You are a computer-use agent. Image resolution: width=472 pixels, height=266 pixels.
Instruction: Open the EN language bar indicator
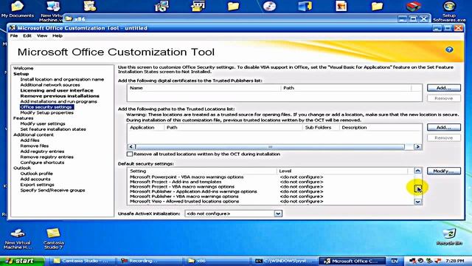click(395, 261)
